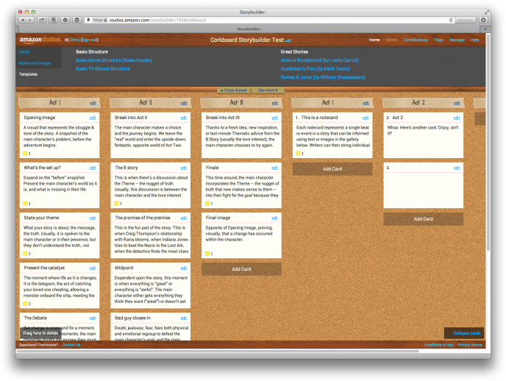
Task: Add Card below This is a notecard
Action: click(332, 169)
